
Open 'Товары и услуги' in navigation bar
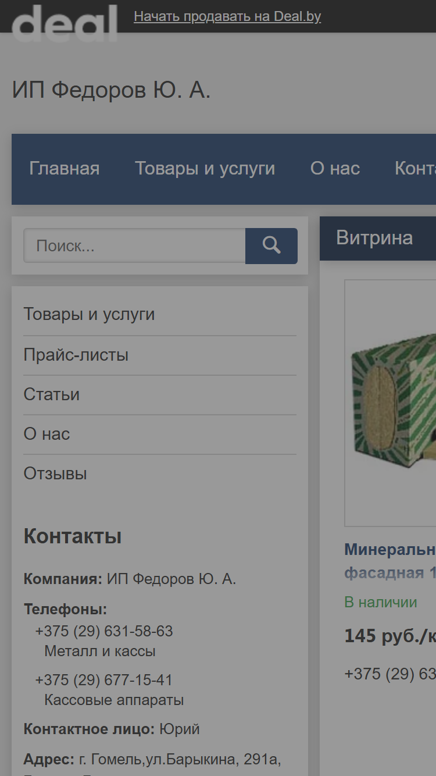pyautogui.click(x=205, y=169)
